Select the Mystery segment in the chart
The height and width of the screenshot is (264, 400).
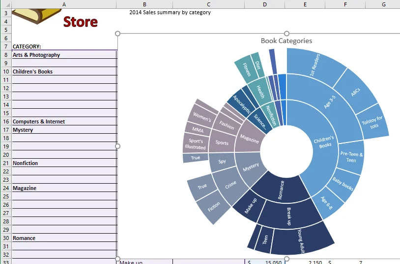coord(251,167)
